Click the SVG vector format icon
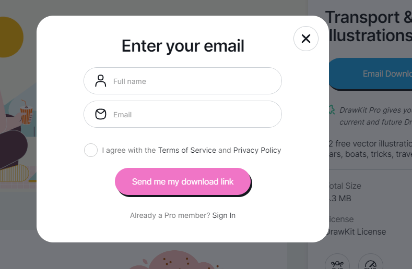Screen dimensions: 412x269 tap(338, 264)
